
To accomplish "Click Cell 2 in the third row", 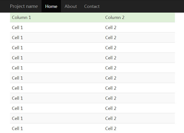I will pos(111,48).
